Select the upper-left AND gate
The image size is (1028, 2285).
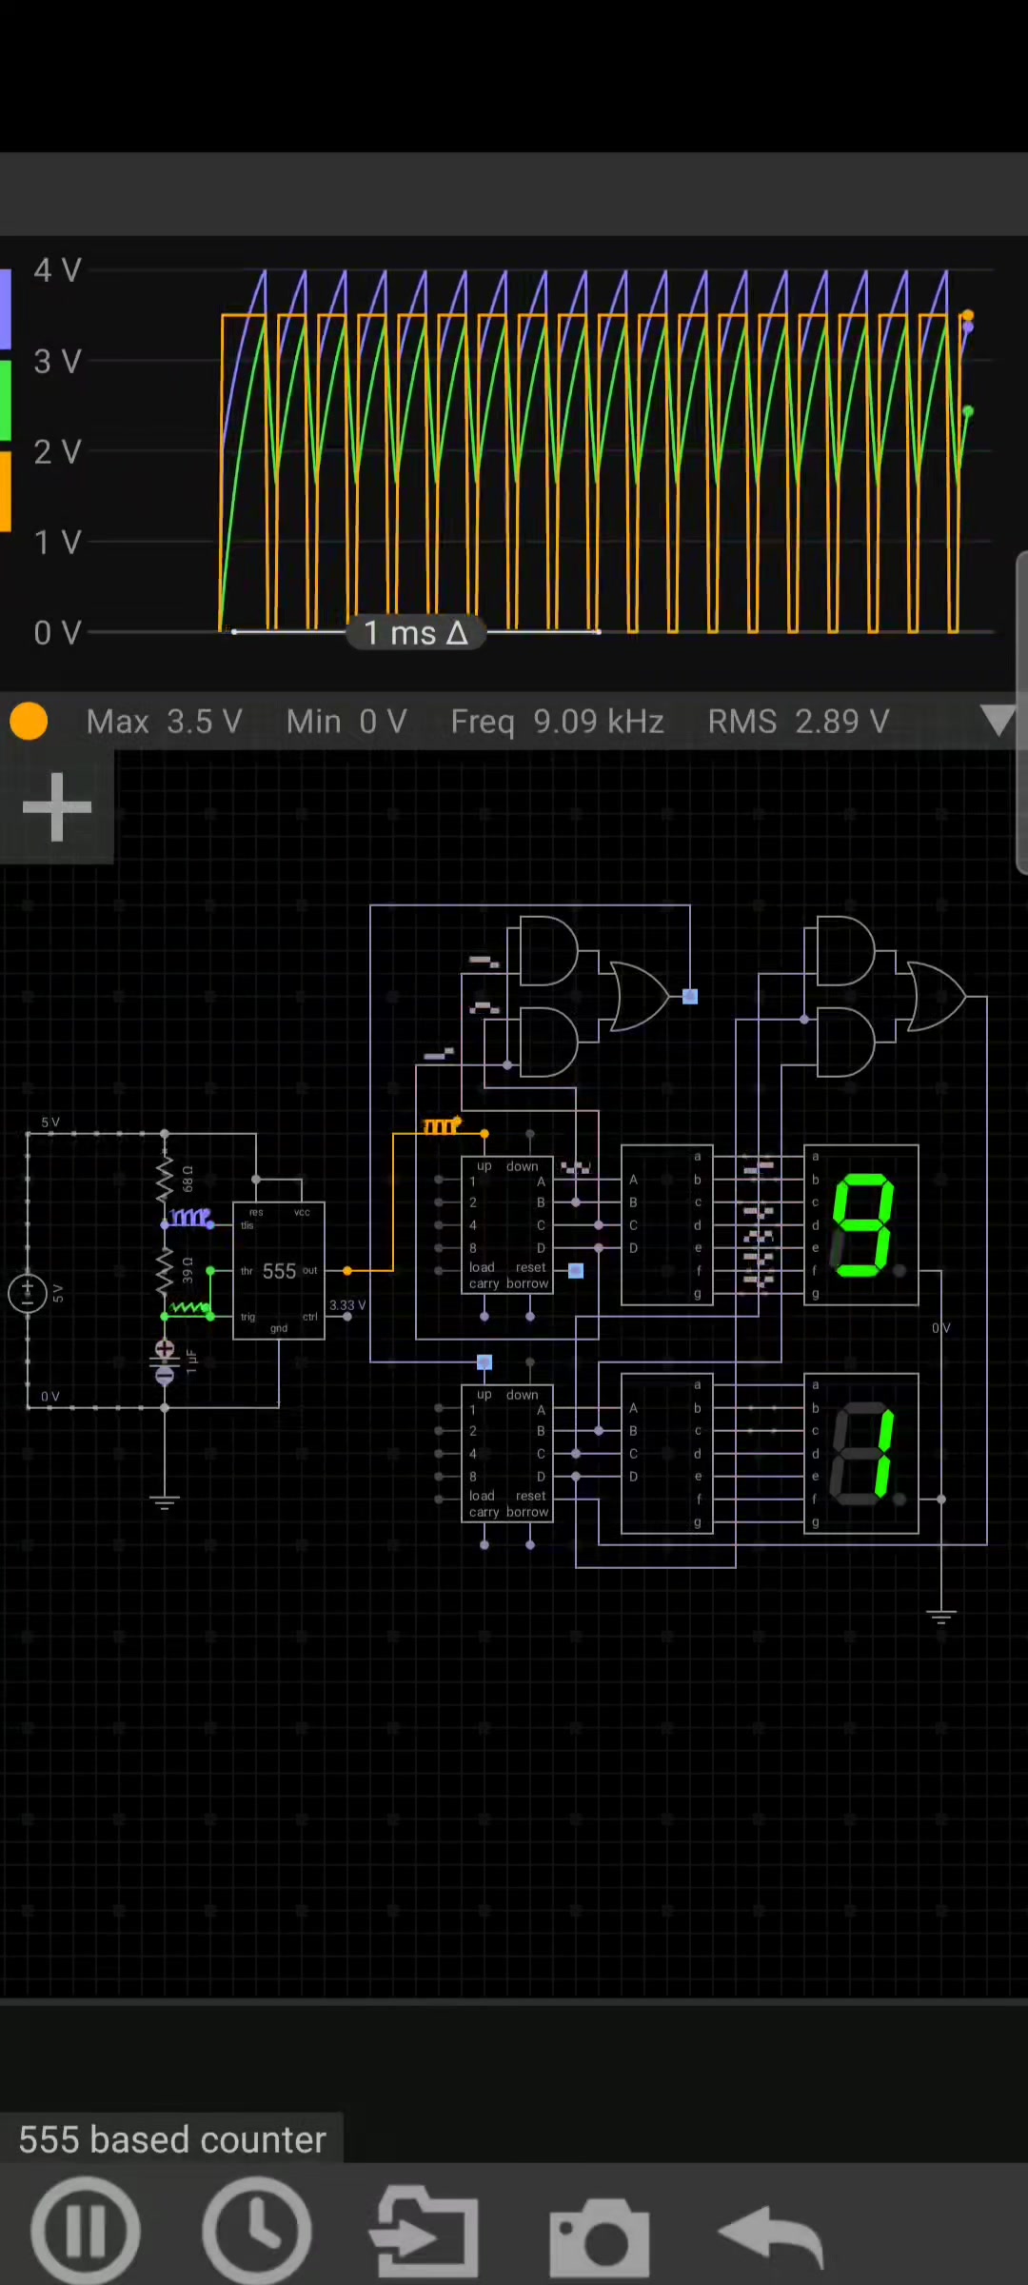(548, 950)
